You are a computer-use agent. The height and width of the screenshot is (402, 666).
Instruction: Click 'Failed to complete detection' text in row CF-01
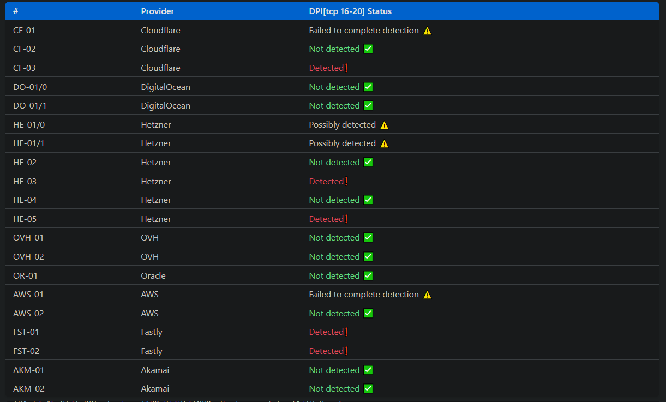tap(364, 31)
